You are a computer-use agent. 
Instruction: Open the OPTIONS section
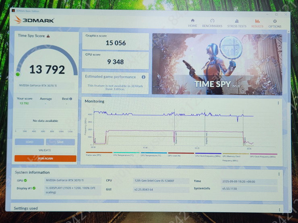(x=275, y=24)
